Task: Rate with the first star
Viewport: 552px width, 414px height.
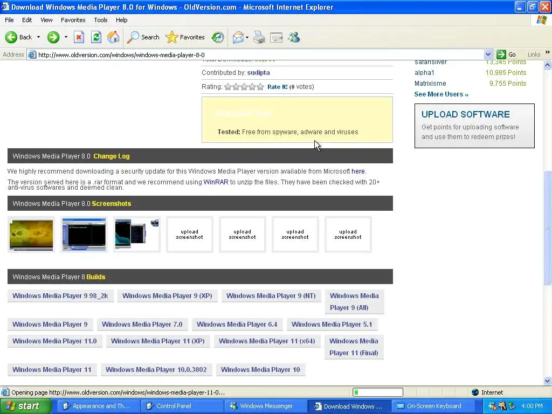Action: 228,87
